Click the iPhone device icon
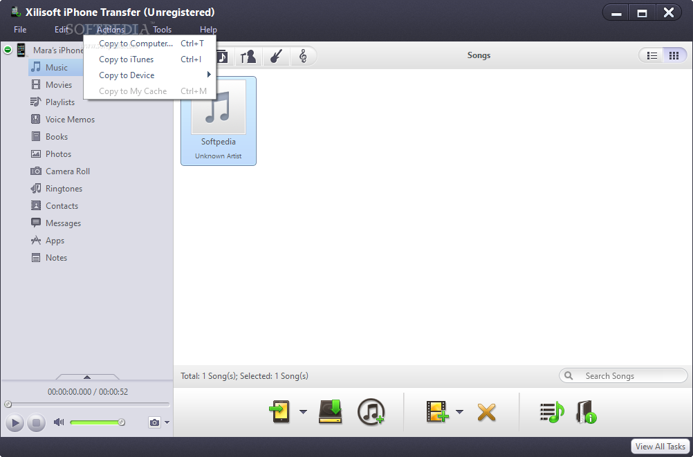 (21, 50)
